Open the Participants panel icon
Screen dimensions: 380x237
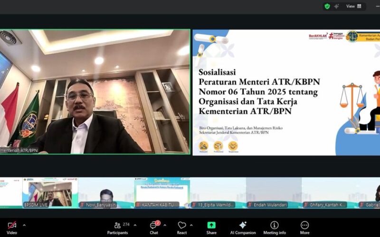point(117,225)
